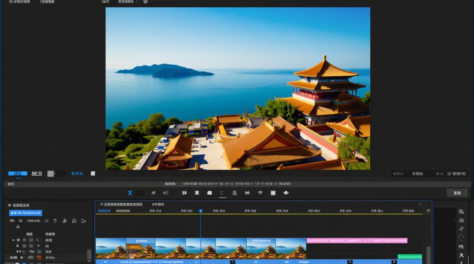Select the first video clip thumbnail in the timeline
This screenshot has width=474, height=264.
(111, 249)
